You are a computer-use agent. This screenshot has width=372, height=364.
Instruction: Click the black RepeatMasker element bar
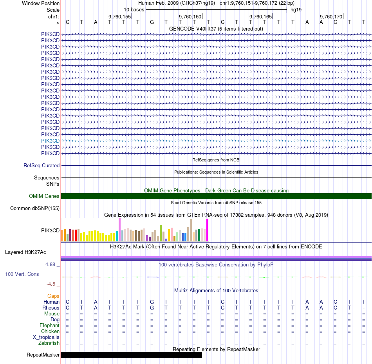coord(132,355)
